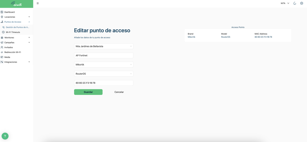
Task: Click the Dashboard grid icon
Action: click(2, 12)
